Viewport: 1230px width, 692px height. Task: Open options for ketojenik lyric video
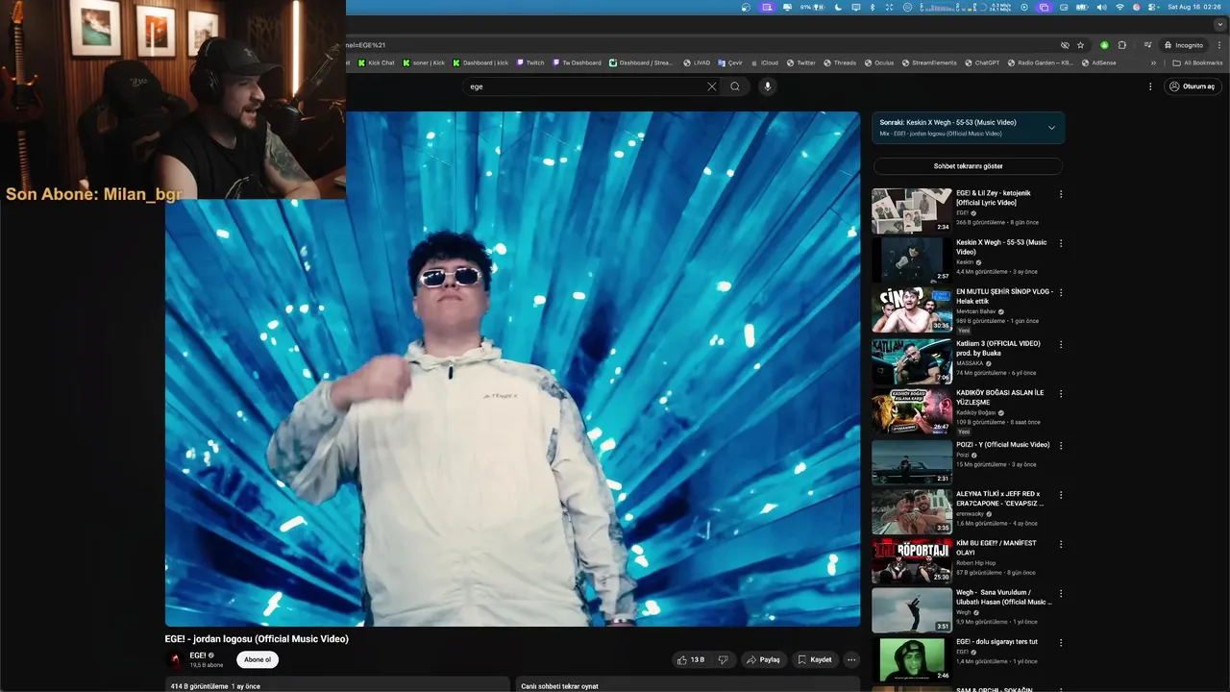pos(1061,194)
